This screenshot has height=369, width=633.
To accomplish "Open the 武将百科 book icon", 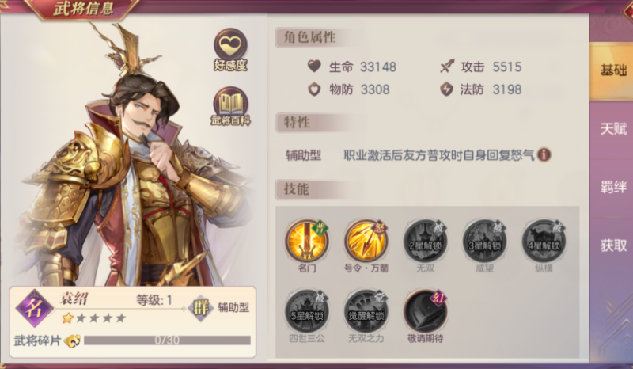I will 230,106.
